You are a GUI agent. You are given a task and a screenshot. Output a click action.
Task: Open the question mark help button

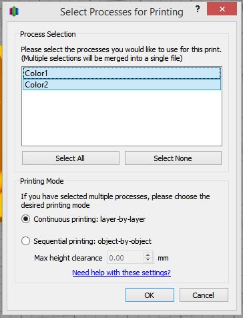[x=197, y=9]
